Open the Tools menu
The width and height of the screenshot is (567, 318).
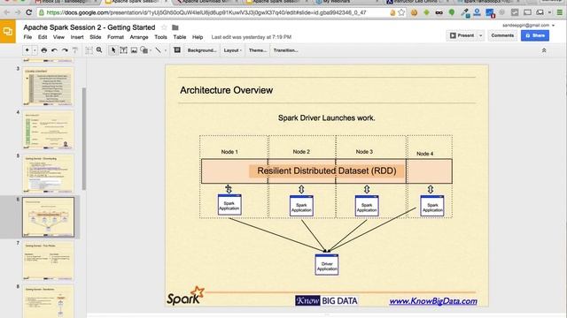(x=161, y=37)
